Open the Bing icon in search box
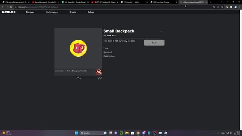This screenshot has height=136, width=242. [x=105, y=133]
